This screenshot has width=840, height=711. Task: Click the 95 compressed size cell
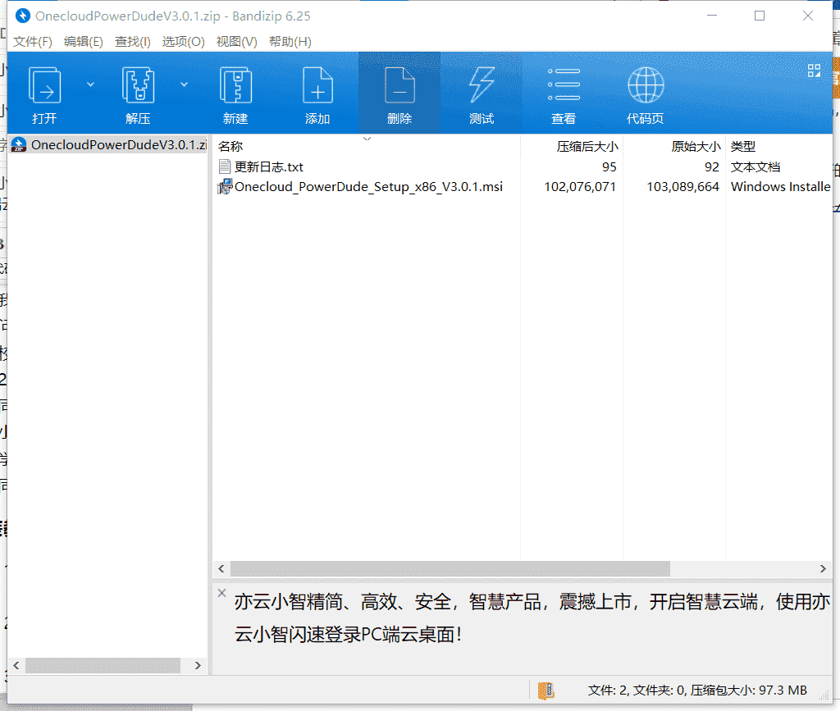pyautogui.click(x=609, y=167)
